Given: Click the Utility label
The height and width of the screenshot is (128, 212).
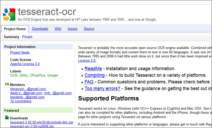Looking at the screenshot, I should point(23,75).
